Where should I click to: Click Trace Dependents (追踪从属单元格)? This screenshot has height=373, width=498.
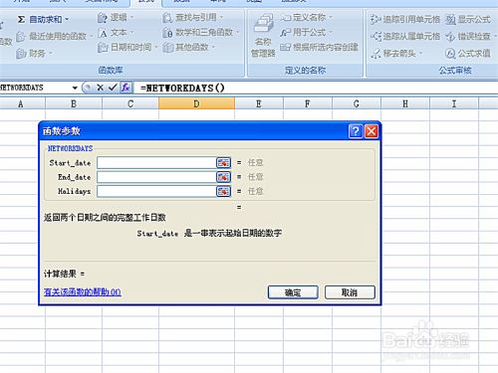coord(405,36)
